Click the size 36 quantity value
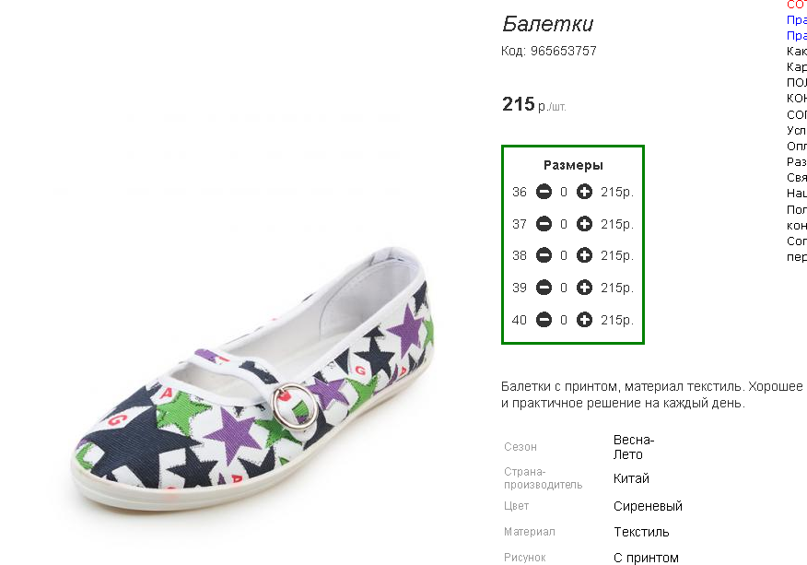The height and width of the screenshot is (565, 807). tap(564, 192)
